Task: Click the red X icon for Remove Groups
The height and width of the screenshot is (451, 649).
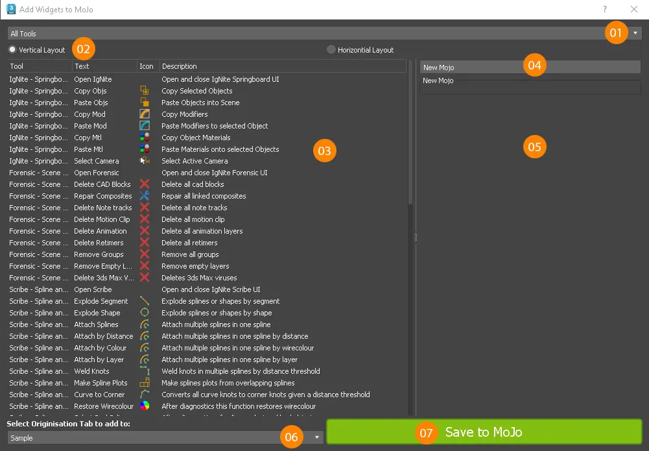Action: (x=145, y=254)
